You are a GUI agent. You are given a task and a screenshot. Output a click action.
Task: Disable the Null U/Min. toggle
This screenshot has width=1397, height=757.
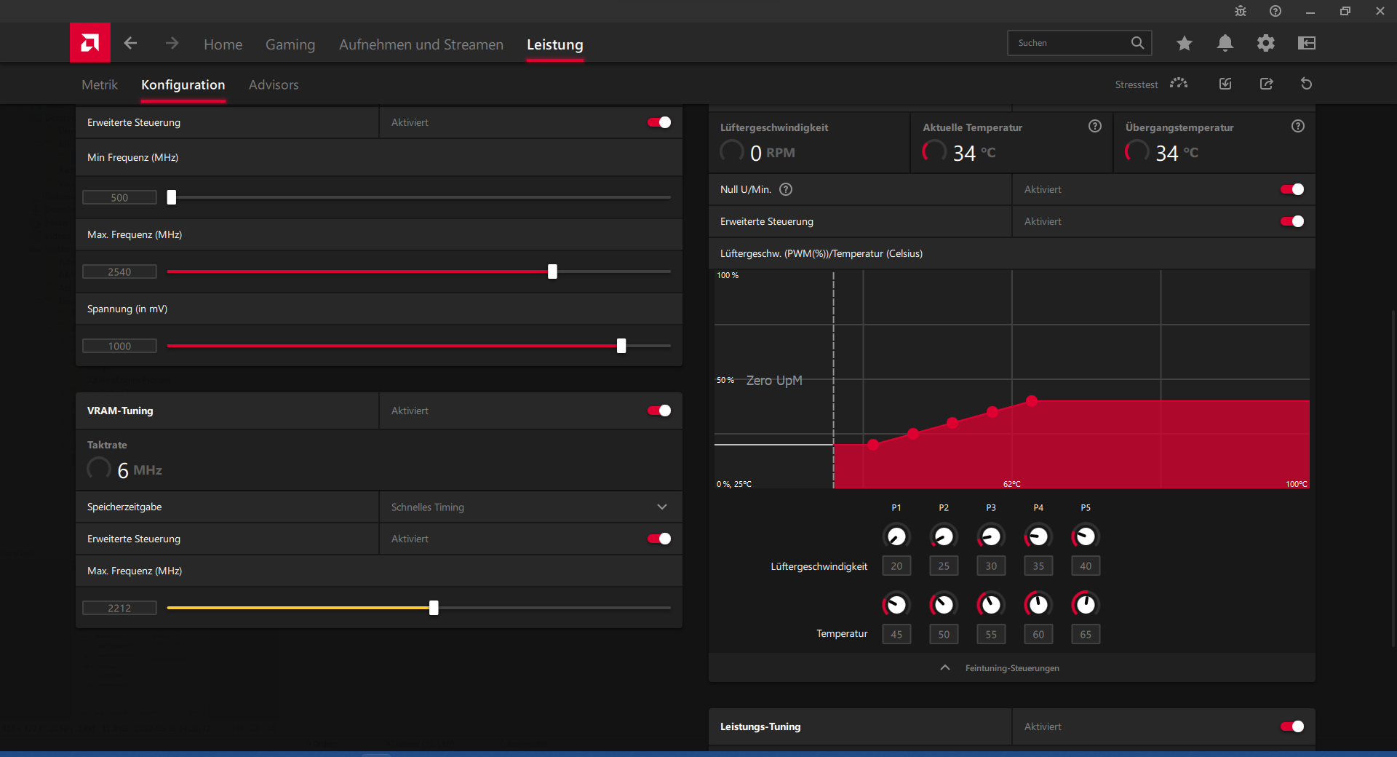tap(1292, 189)
